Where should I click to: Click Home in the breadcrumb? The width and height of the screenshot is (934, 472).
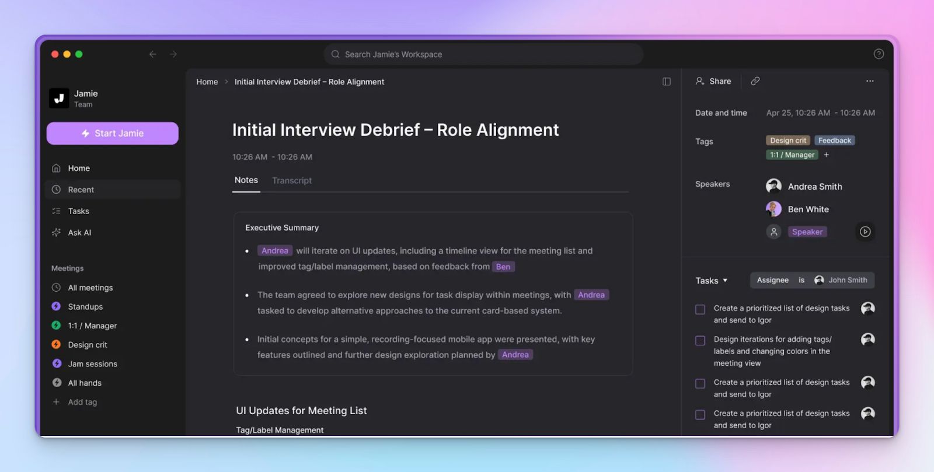207,82
